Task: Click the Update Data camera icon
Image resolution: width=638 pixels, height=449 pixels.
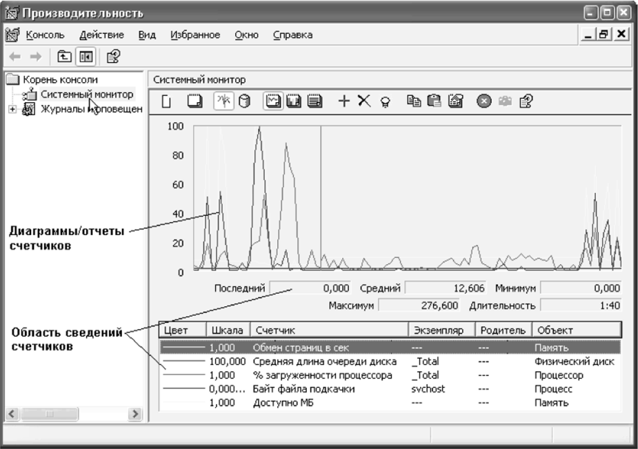Action: (505, 101)
